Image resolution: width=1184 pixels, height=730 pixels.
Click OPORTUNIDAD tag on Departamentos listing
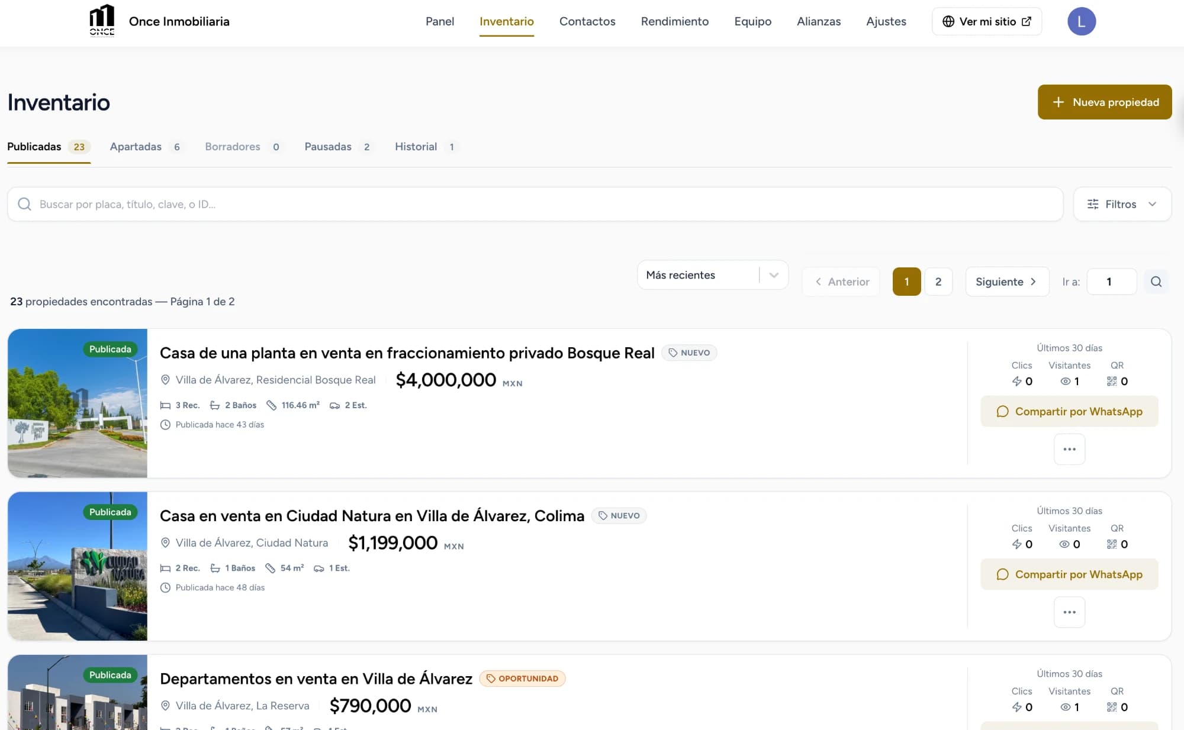522,679
